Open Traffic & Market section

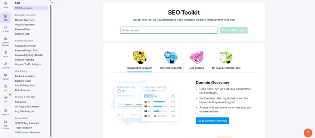[x=6, y=42]
